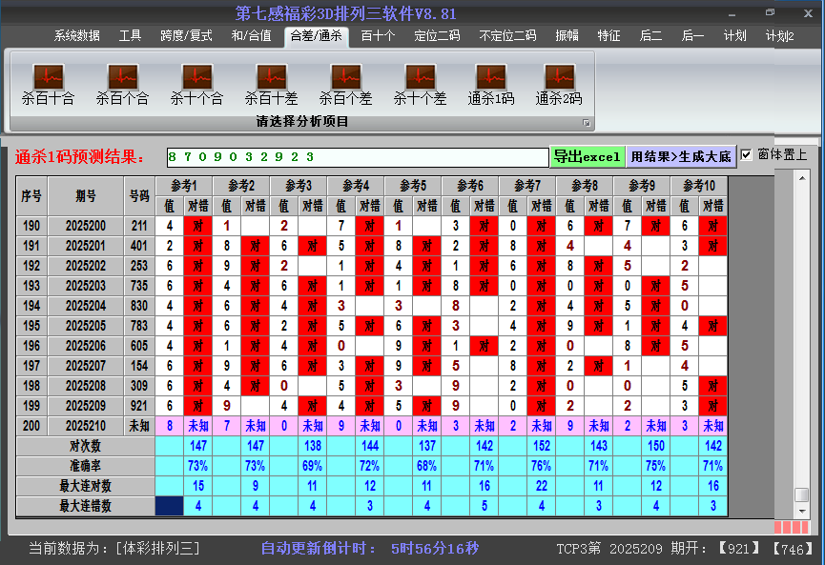
Task: Select period cell 2025205
Action: (x=86, y=326)
